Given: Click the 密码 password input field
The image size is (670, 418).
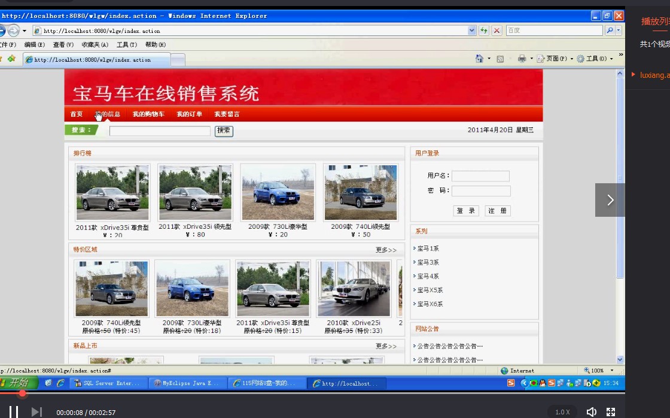Looking at the screenshot, I should 481,191.
